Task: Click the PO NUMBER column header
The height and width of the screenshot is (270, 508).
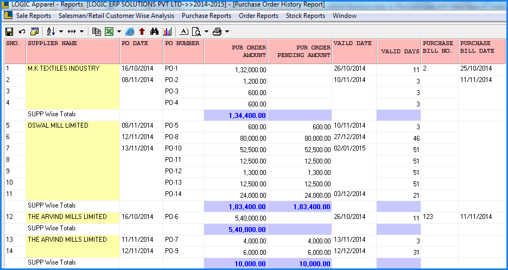Action: (x=183, y=51)
